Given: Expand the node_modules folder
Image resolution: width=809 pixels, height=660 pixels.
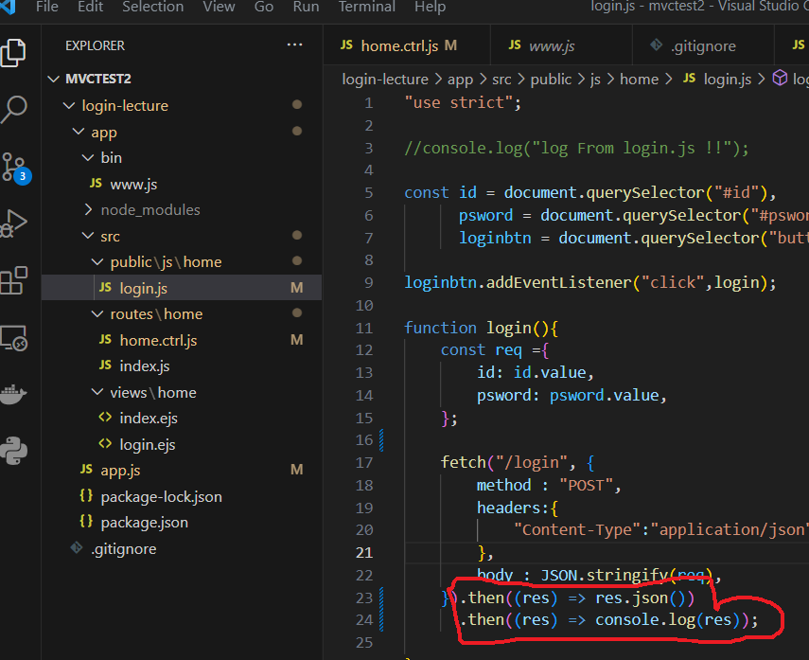Looking at the screenshot, I should click(88, 209).
